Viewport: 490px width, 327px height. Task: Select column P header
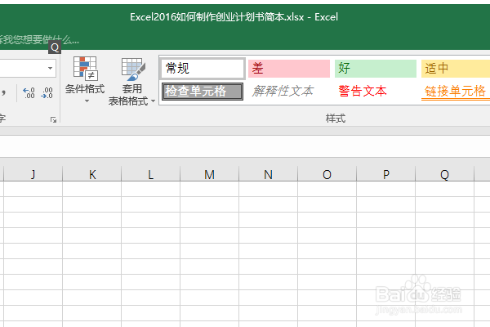click(386, 174)
